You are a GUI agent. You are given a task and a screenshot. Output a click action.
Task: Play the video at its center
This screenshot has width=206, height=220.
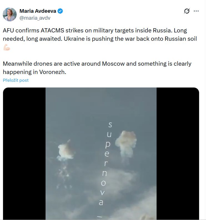click(101, 154)
